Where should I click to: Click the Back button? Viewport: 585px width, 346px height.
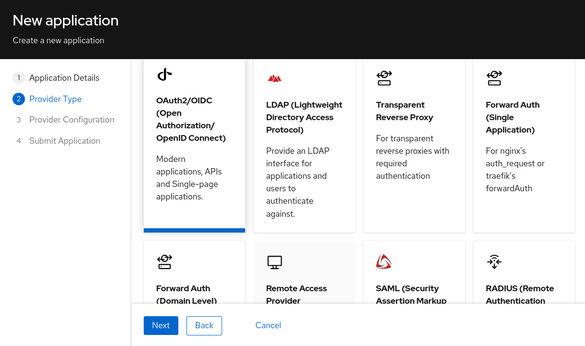[x=204, y=325]
